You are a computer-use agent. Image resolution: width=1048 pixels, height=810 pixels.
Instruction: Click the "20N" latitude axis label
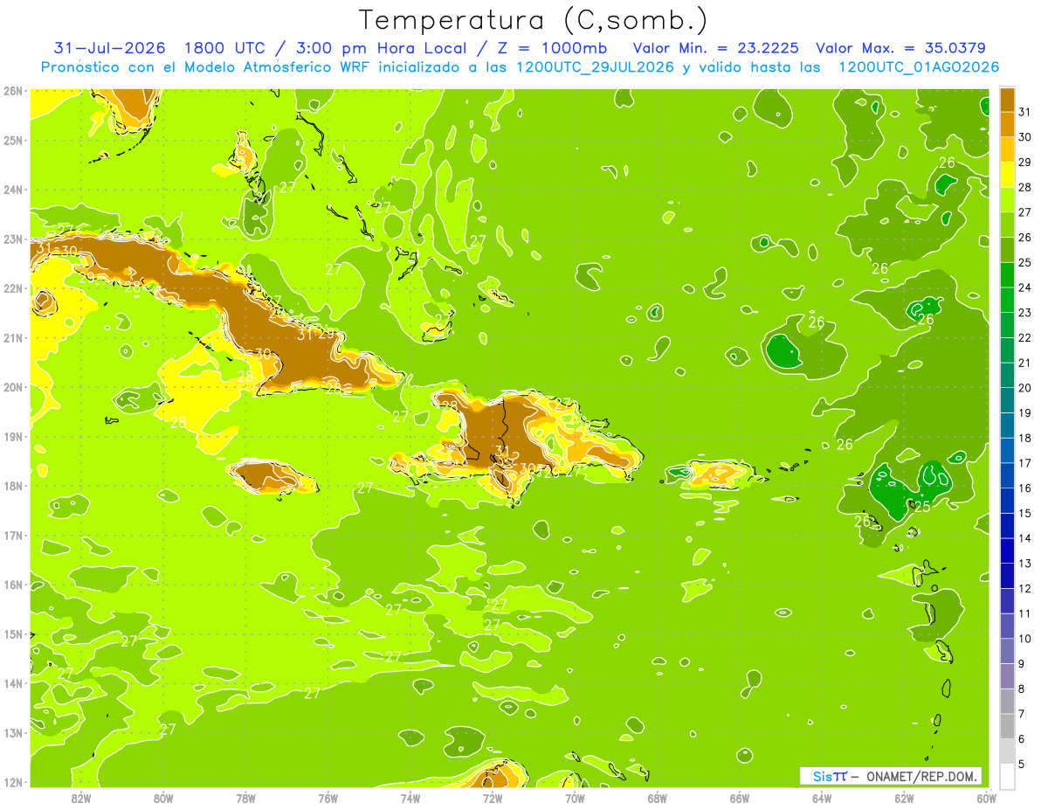(13, 387)
